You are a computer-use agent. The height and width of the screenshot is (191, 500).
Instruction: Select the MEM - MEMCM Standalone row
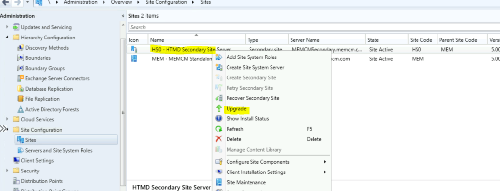[x=313, y=59]
